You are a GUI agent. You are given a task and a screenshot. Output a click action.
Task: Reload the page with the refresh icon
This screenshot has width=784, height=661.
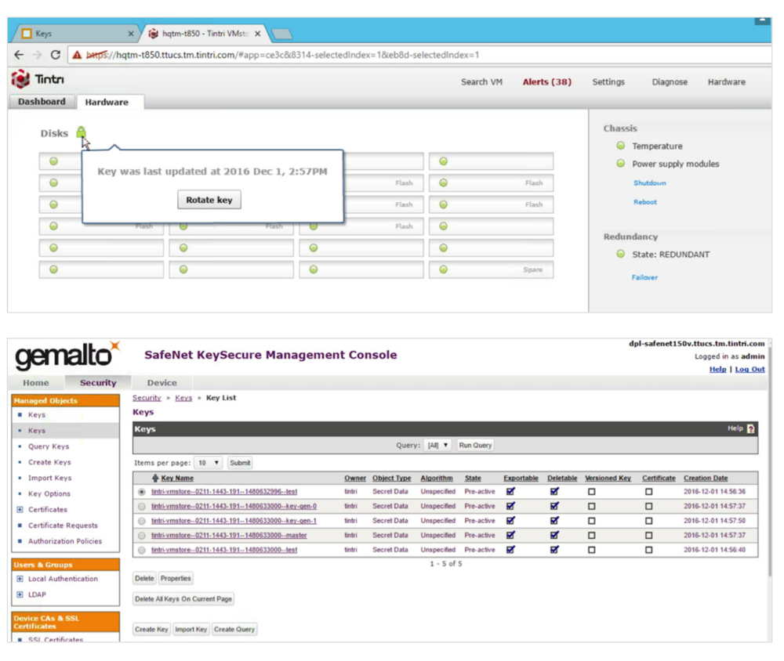coord(56,55)
